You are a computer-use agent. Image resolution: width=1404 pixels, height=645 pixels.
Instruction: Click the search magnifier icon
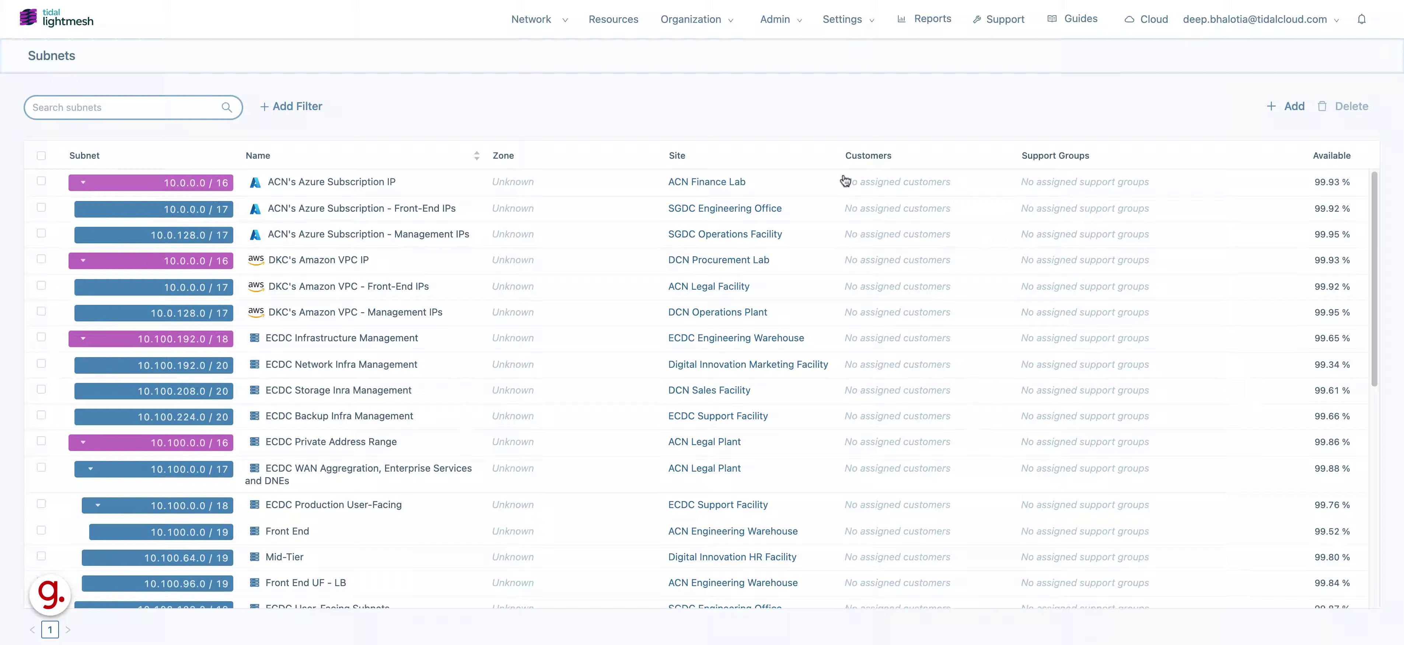tap(227, 107)
